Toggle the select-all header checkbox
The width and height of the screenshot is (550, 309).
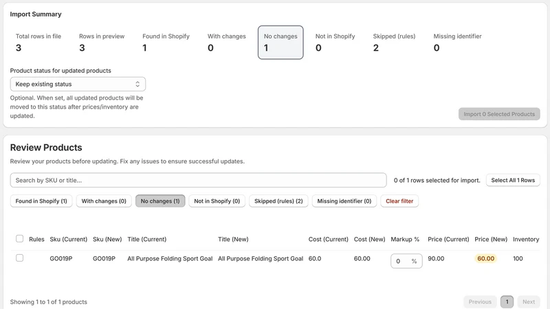[x=20, y=239]
